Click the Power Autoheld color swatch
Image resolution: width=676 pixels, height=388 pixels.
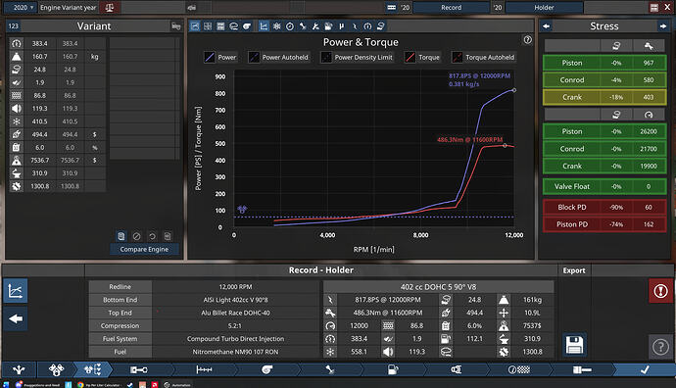tap(254, 57)
